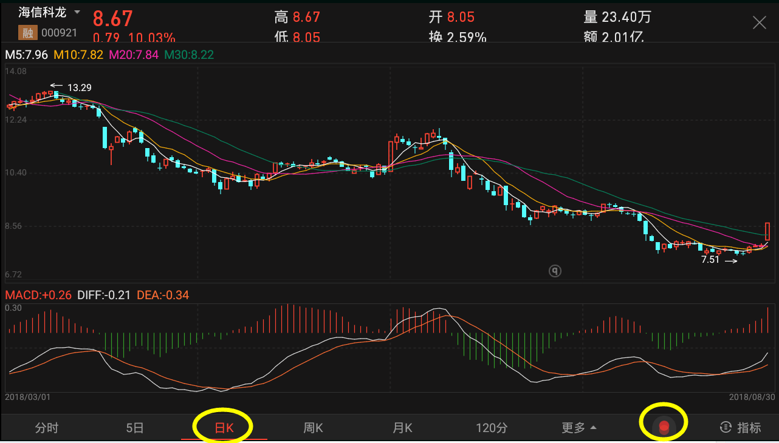This screenshot has height=443, width=779.
Task: Click the M30:8.22 moving average label
Action: [189, 55]
